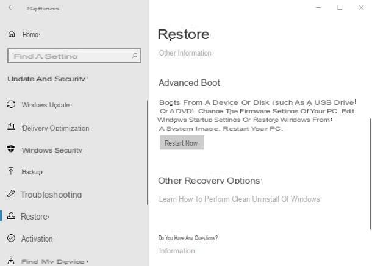Click the Restart Now button
372x266 pixels.
click(x=182, y=143)
